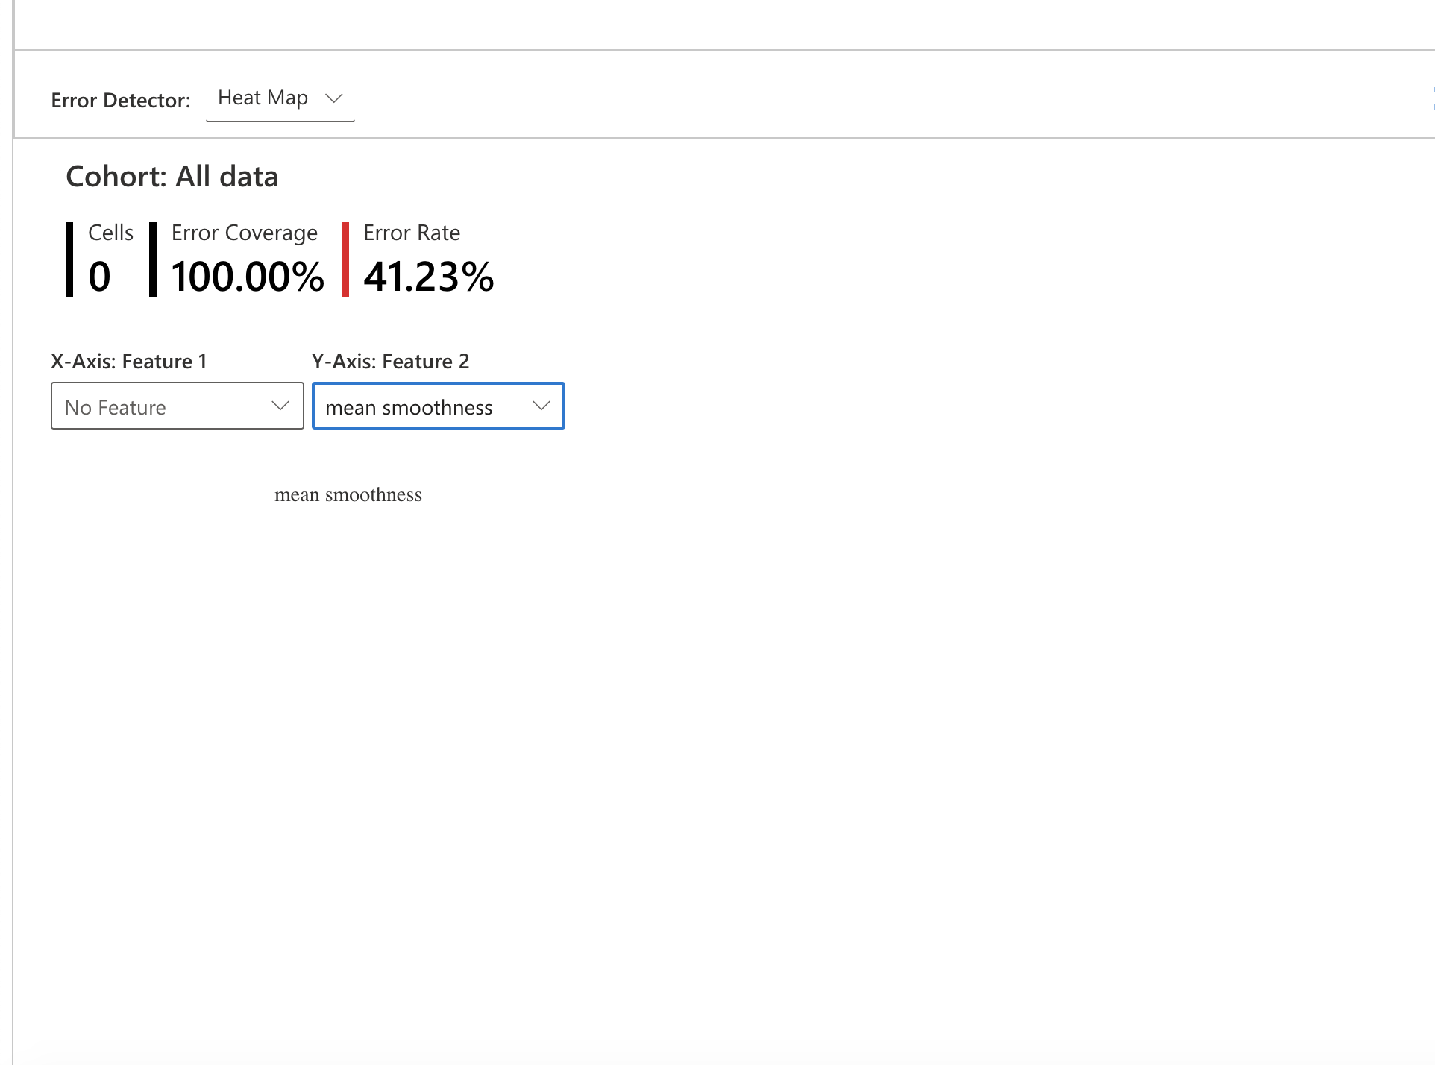1435x1065 pixels.
Task: Click the Error Detector label
Action: coord(121,100)
